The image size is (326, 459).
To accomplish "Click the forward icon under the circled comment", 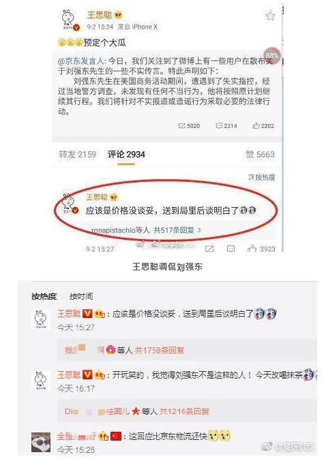I will (209, 249).
